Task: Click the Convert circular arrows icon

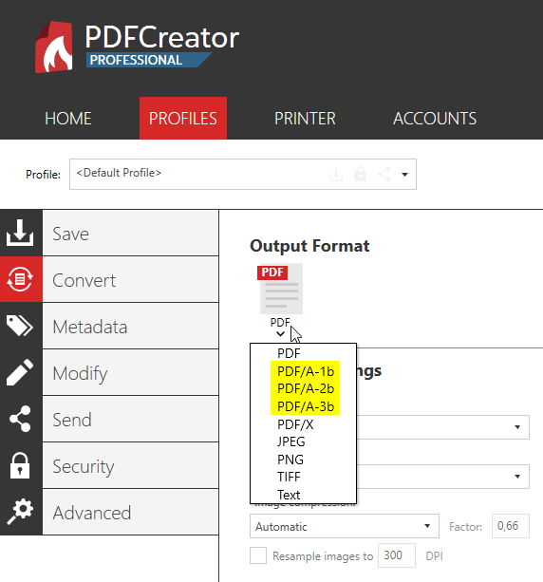Action: (x=20, y=279)
